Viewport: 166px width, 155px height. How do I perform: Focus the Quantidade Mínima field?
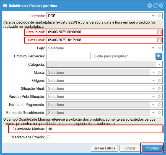[x=104, y=129]
